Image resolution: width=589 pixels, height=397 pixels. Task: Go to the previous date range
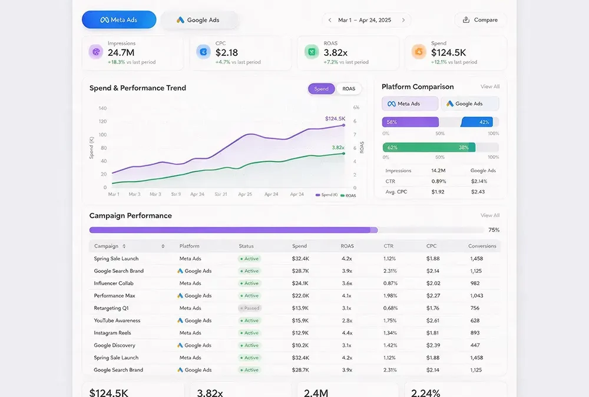pyautogui.click(x=329, y=20)
